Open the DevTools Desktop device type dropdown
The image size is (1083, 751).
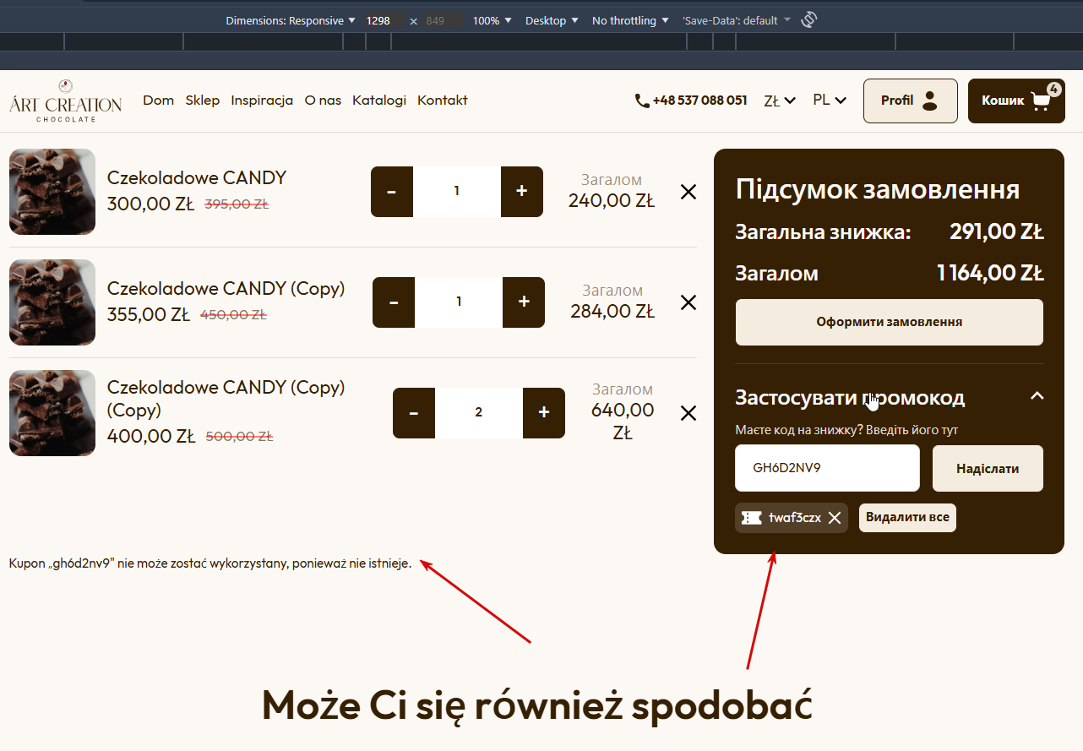pyautogui.click(x=552, y=20)
